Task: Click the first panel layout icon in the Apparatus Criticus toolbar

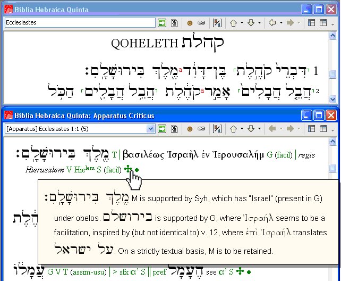Action: (311, 129)
